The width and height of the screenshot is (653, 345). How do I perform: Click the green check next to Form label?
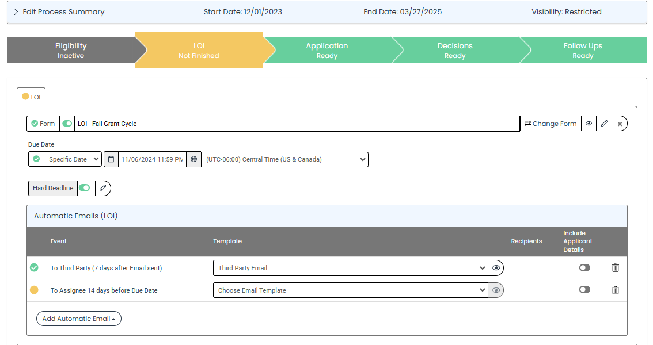coord(35,124)
